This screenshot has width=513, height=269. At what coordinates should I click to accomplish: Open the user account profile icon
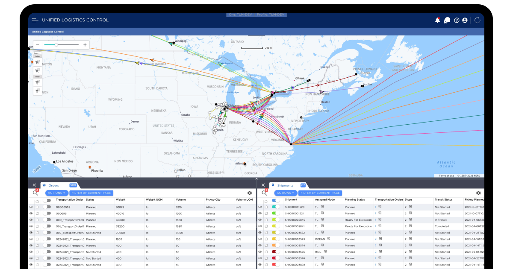[x=465, y=20]
